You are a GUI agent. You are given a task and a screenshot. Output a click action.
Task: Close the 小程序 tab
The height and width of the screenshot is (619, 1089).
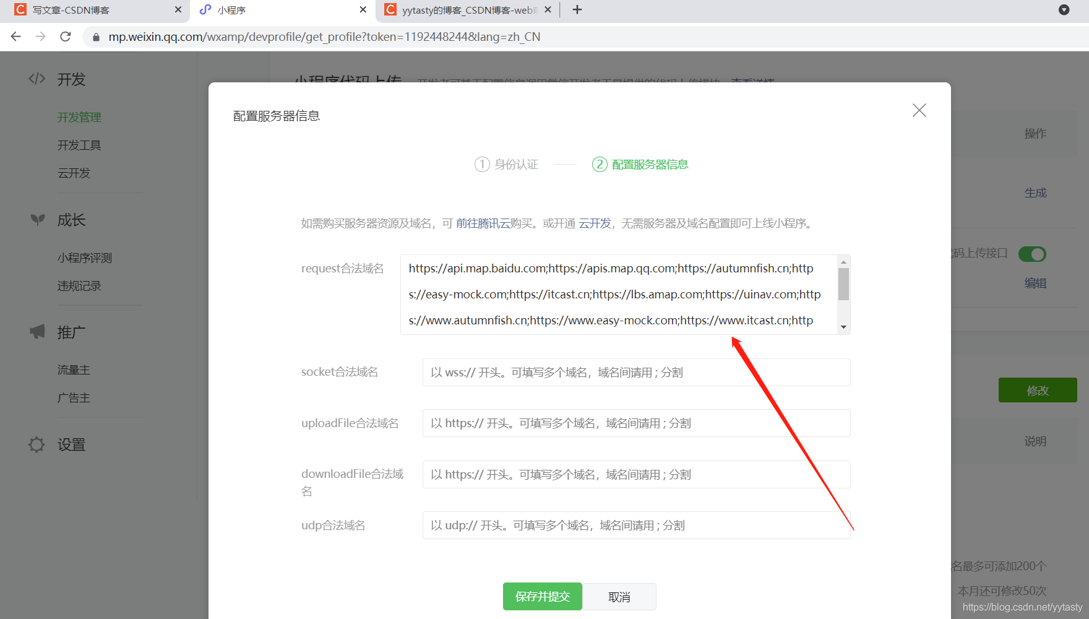tap(363, 10)
